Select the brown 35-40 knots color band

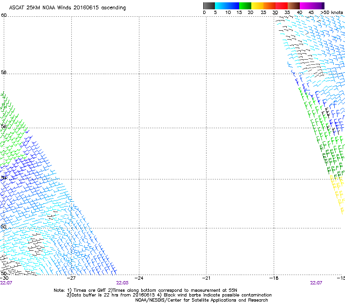coord(294,6)
